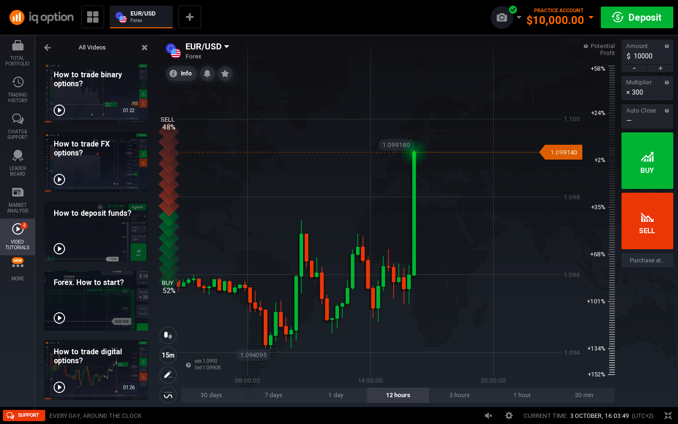Play 'How to trade digital options?' video
Screen dimensions: 678x424
click(x=59, y=387)
